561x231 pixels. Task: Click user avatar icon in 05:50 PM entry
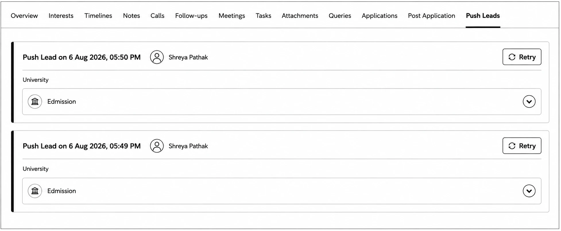(x=157, y=57)
